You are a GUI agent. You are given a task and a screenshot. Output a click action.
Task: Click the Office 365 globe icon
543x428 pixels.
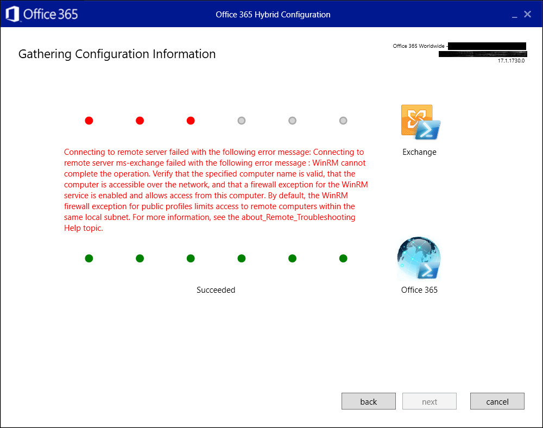tap(419, 259)
